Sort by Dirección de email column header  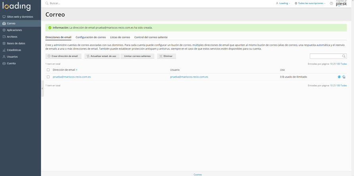[x=64, y=70]
